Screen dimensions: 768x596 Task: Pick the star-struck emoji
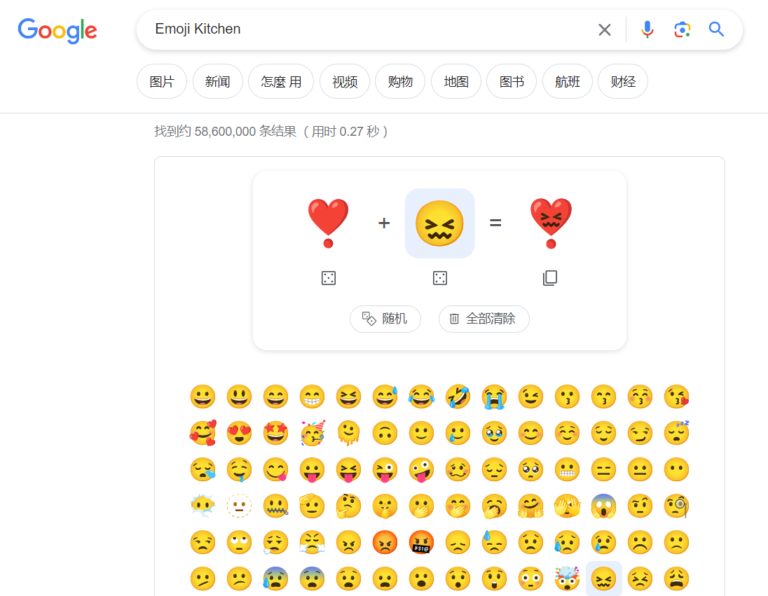click(x=276, y=433)
